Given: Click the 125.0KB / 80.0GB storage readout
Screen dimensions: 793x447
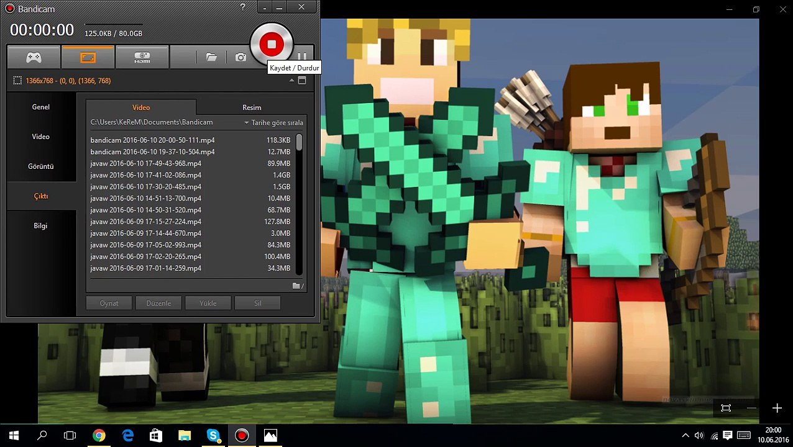Looking at the screenshot, I should click(x=113, y=34).
